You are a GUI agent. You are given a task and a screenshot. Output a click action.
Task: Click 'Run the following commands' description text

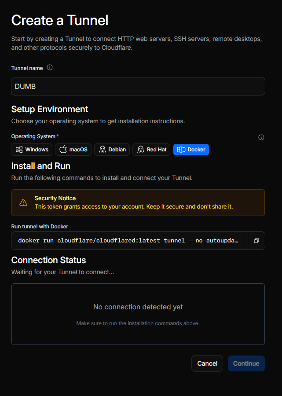[102, 178]
